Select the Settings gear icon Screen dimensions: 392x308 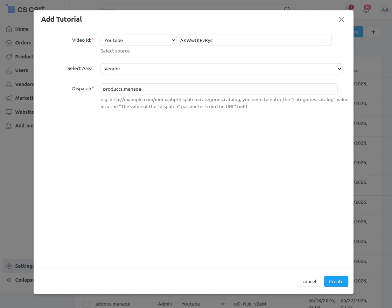[9, 266]
